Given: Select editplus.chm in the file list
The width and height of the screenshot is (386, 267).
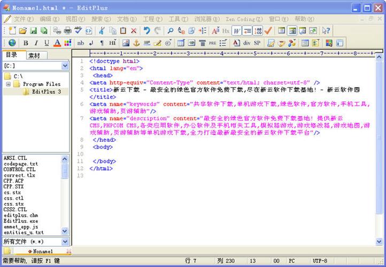Looking at the screenshot, I should 20,215.
